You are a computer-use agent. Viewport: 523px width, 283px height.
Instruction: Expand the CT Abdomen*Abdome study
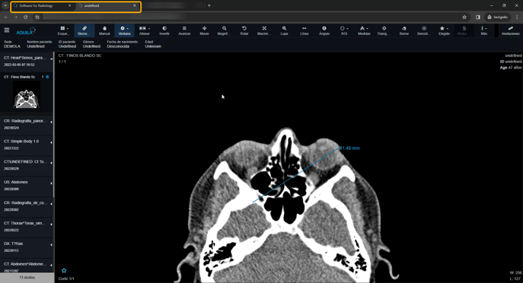[51, 265]
